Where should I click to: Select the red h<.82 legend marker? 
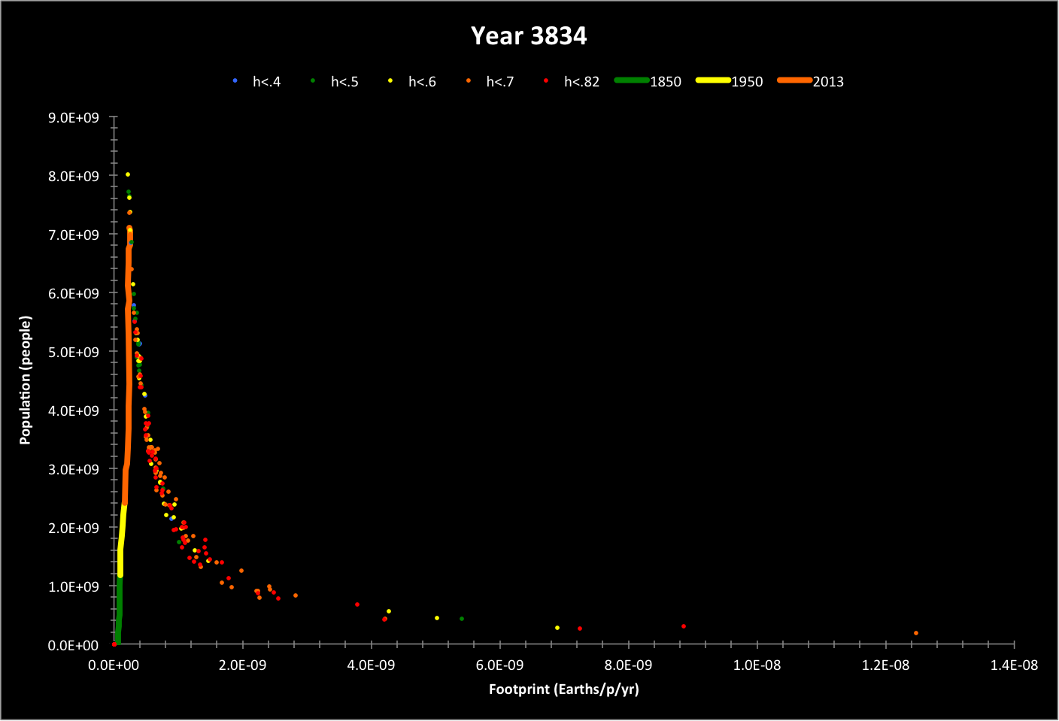click(x=546, y=80)
